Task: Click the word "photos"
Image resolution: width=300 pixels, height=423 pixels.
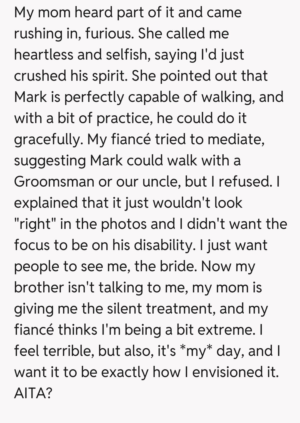Action: tap(124, 224)
